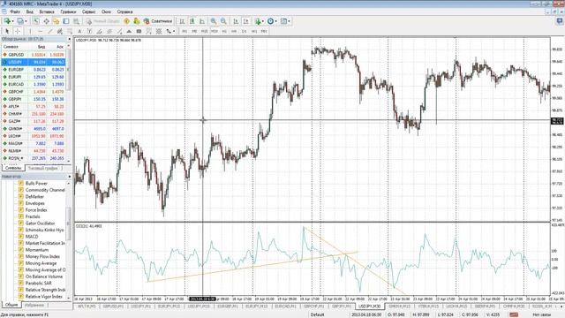This screenshot has width=565, height=318.
Task: Click the chart tabs scroll-right arrow
Action: [561, 307]
